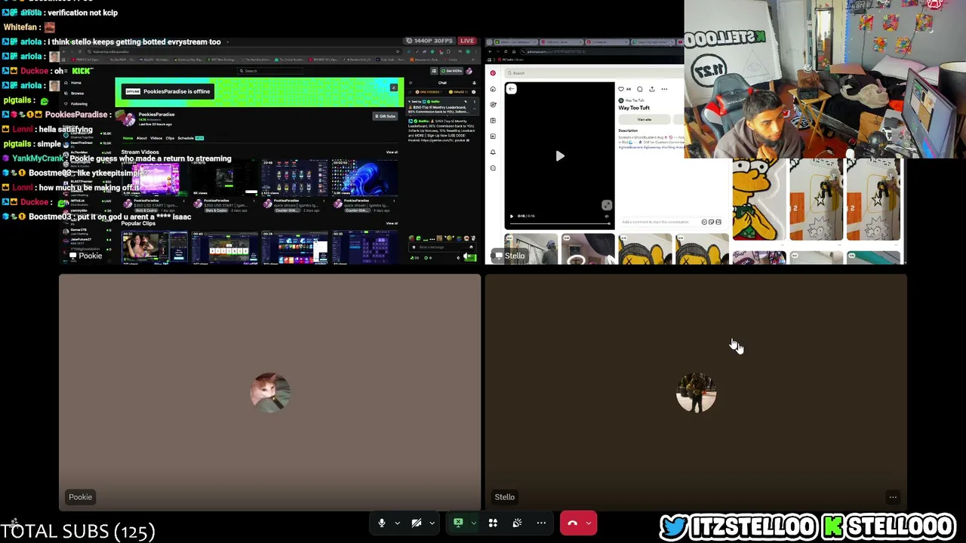Click the Pinterest messages icon in sidebar
The image size is (966, 543).
coord(493,168)
